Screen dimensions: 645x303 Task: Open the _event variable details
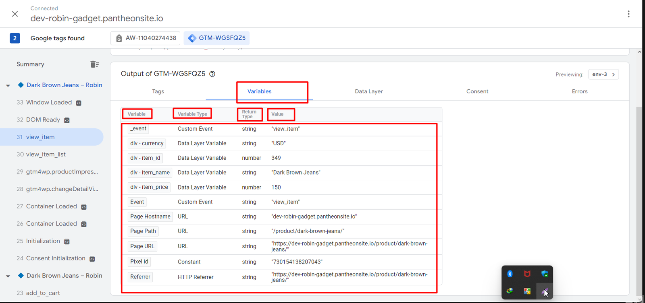(138, 129)
